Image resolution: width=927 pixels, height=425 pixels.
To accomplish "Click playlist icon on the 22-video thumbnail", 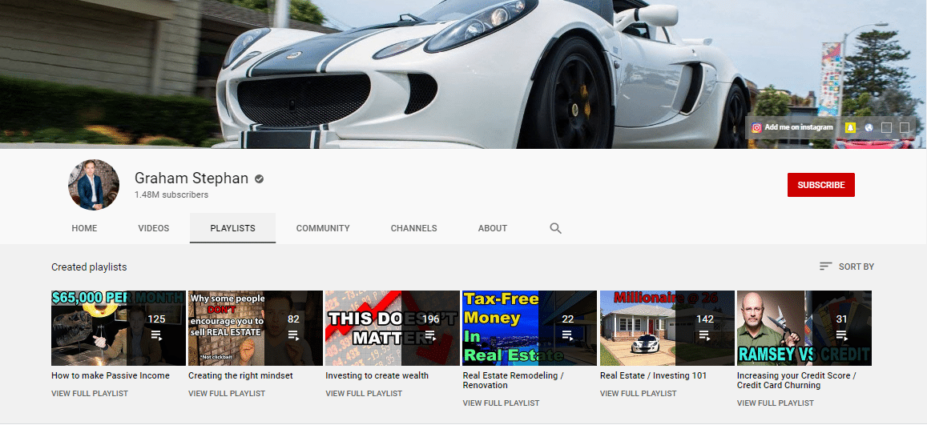I will coord(567,335).
